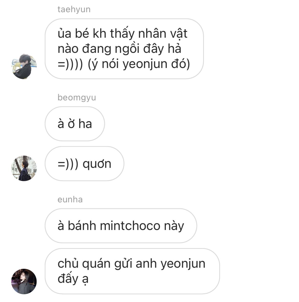The image size is (299, 302).
Task: Tap 'ủa bé kh thấy' text line
Action: click(x=96, y=33)
